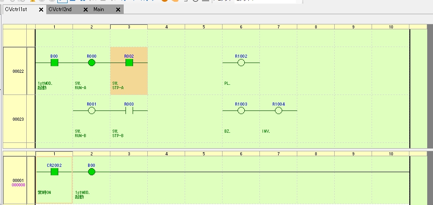433x205 pixels.
Task: Open the Main program tab
Action: (x=99, y=9)
